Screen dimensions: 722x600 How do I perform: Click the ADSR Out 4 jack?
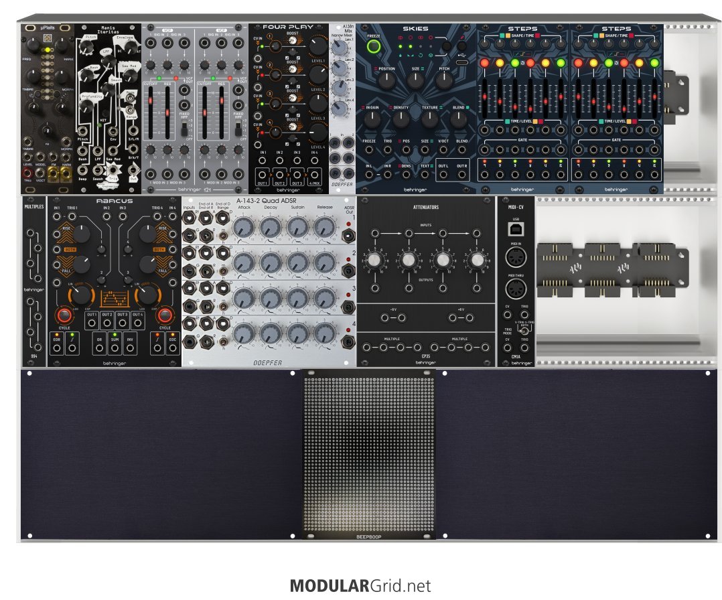[x=348, y=343]
